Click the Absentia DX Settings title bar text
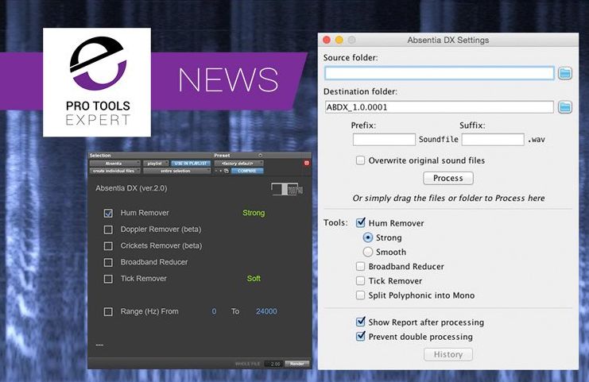 pyautogui.click(x=448, y=40)
